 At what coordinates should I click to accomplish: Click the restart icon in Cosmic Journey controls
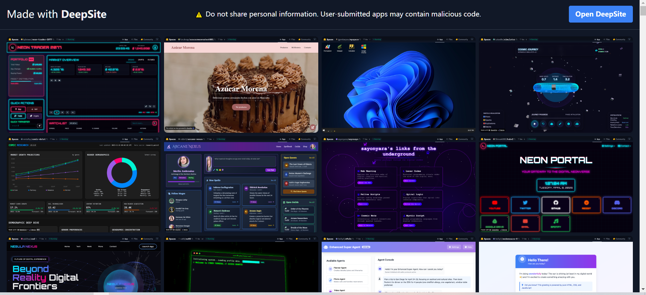coord(543,124)
